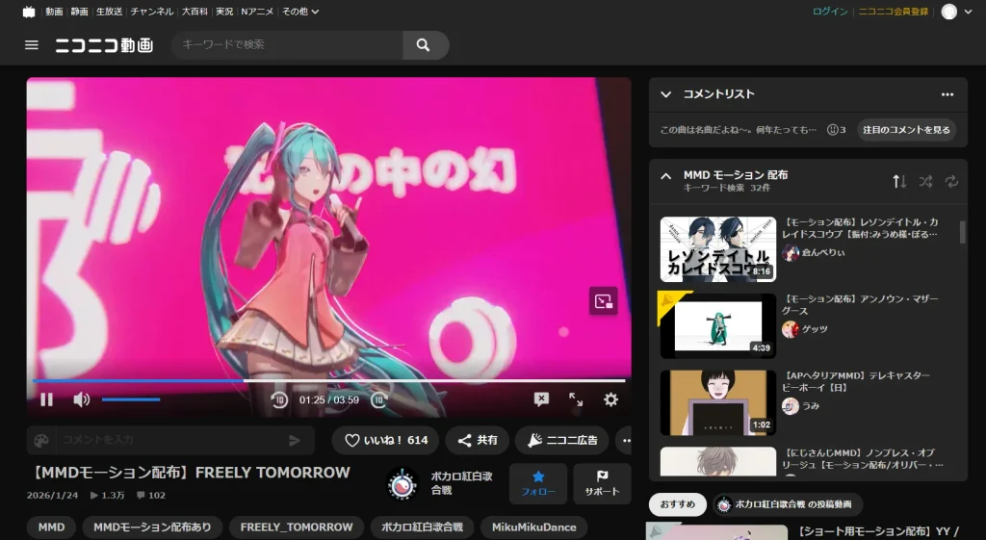Open comment list options ellipsis
The image size is (986, 540).
(x=947, y=94)
